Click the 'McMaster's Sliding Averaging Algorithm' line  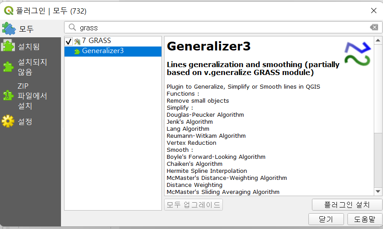[x=223, y=192]
